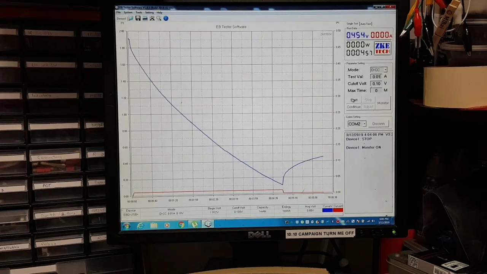Select the EB Tester taskbar icon

tap(208, 224)
